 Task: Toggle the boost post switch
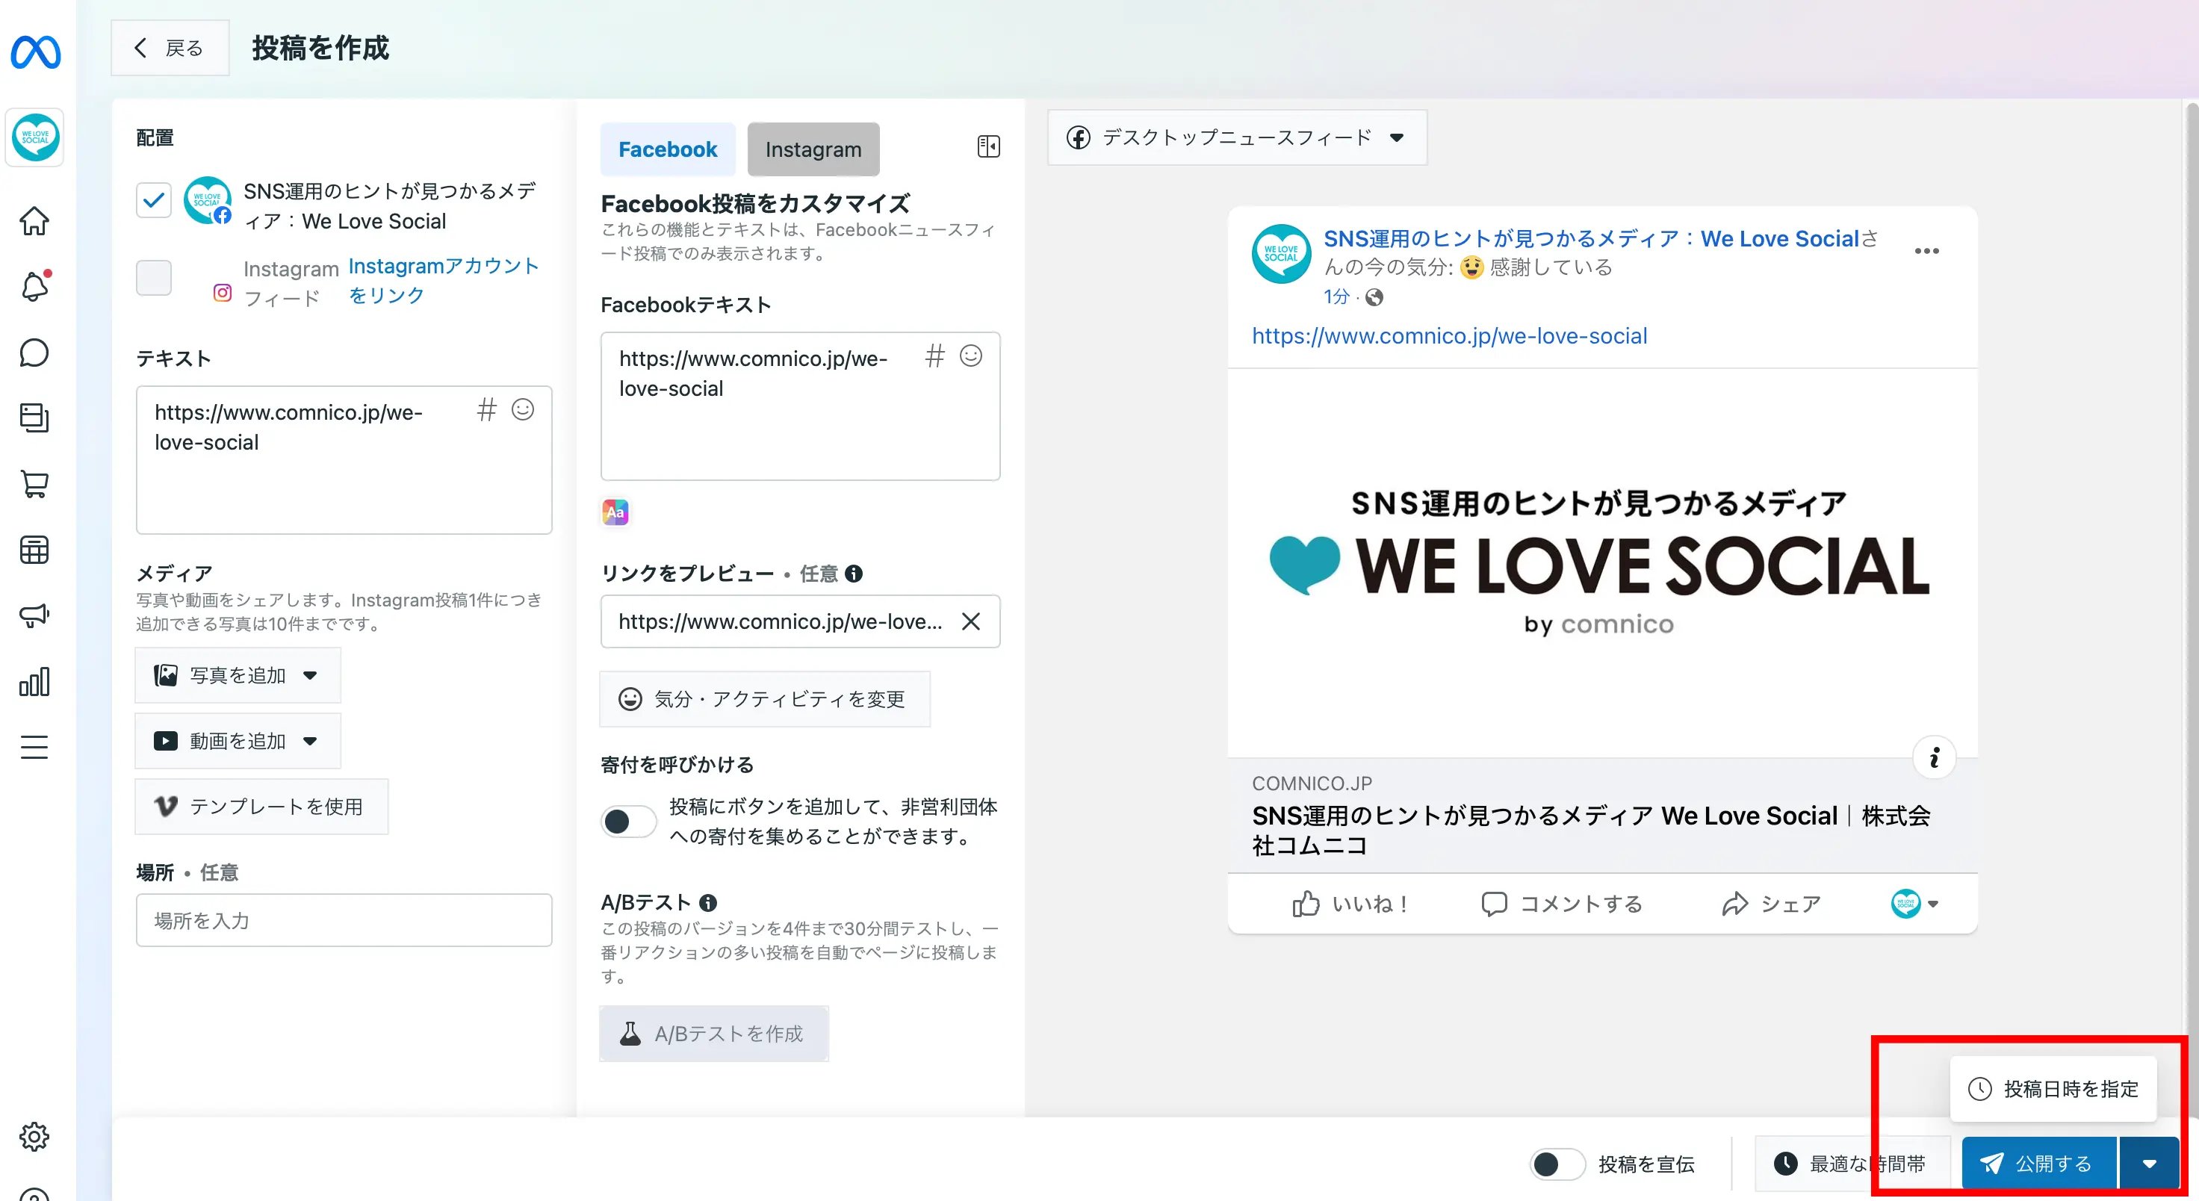point(1557,1164)
